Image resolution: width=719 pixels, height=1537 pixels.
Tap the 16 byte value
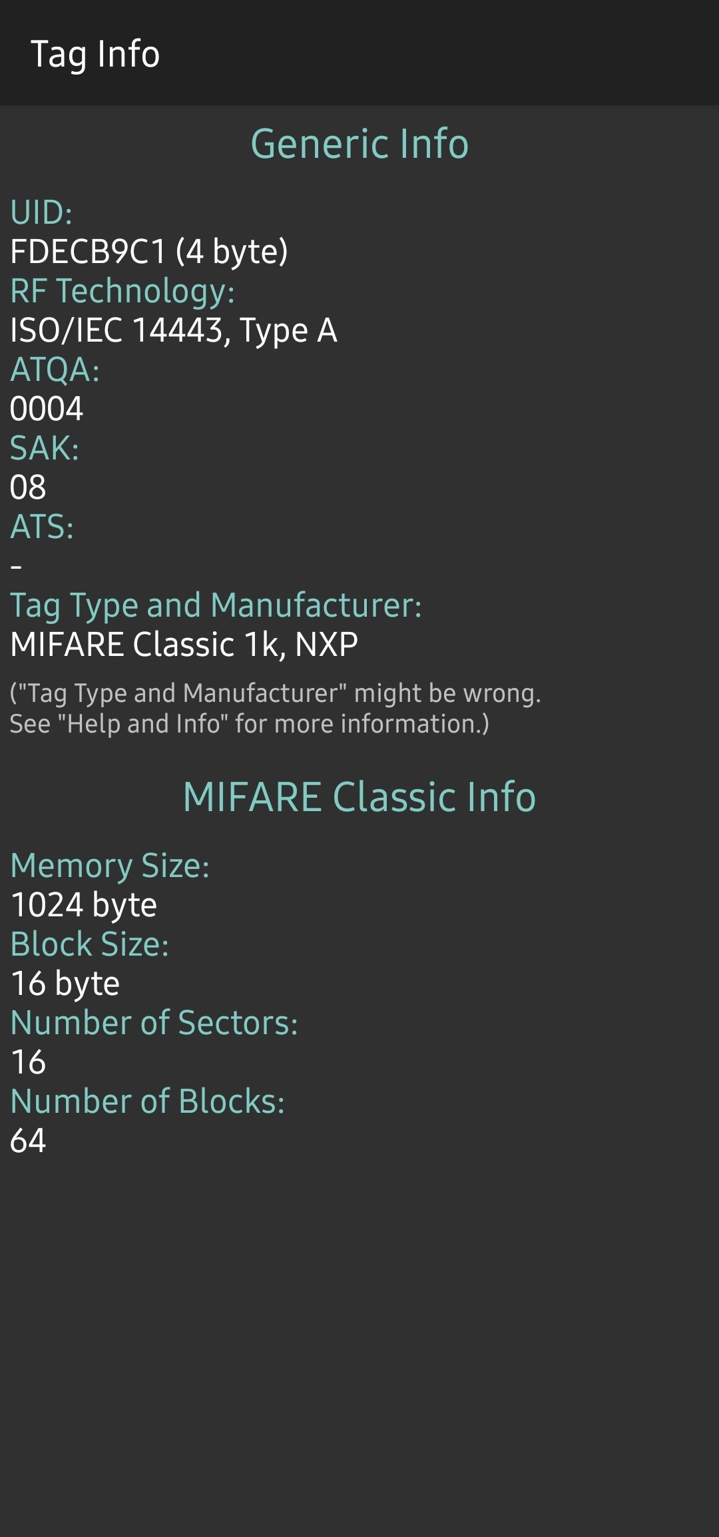pos(65,984)
